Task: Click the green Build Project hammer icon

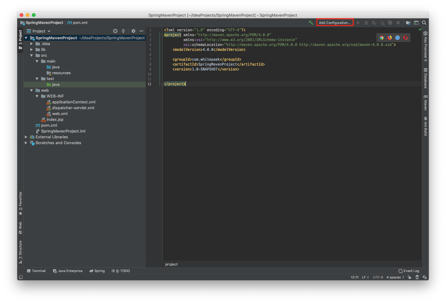Action: point(311,23)
